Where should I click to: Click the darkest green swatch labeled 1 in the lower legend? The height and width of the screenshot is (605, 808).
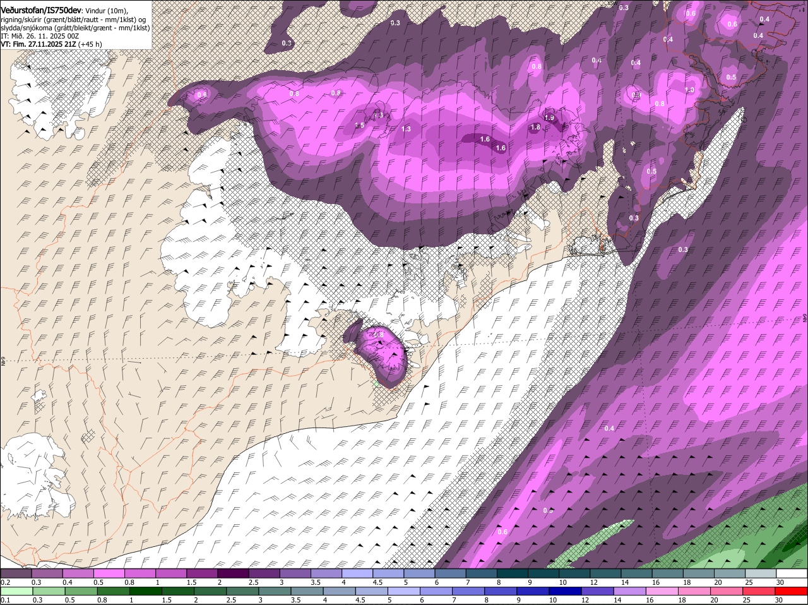(146, 591)
